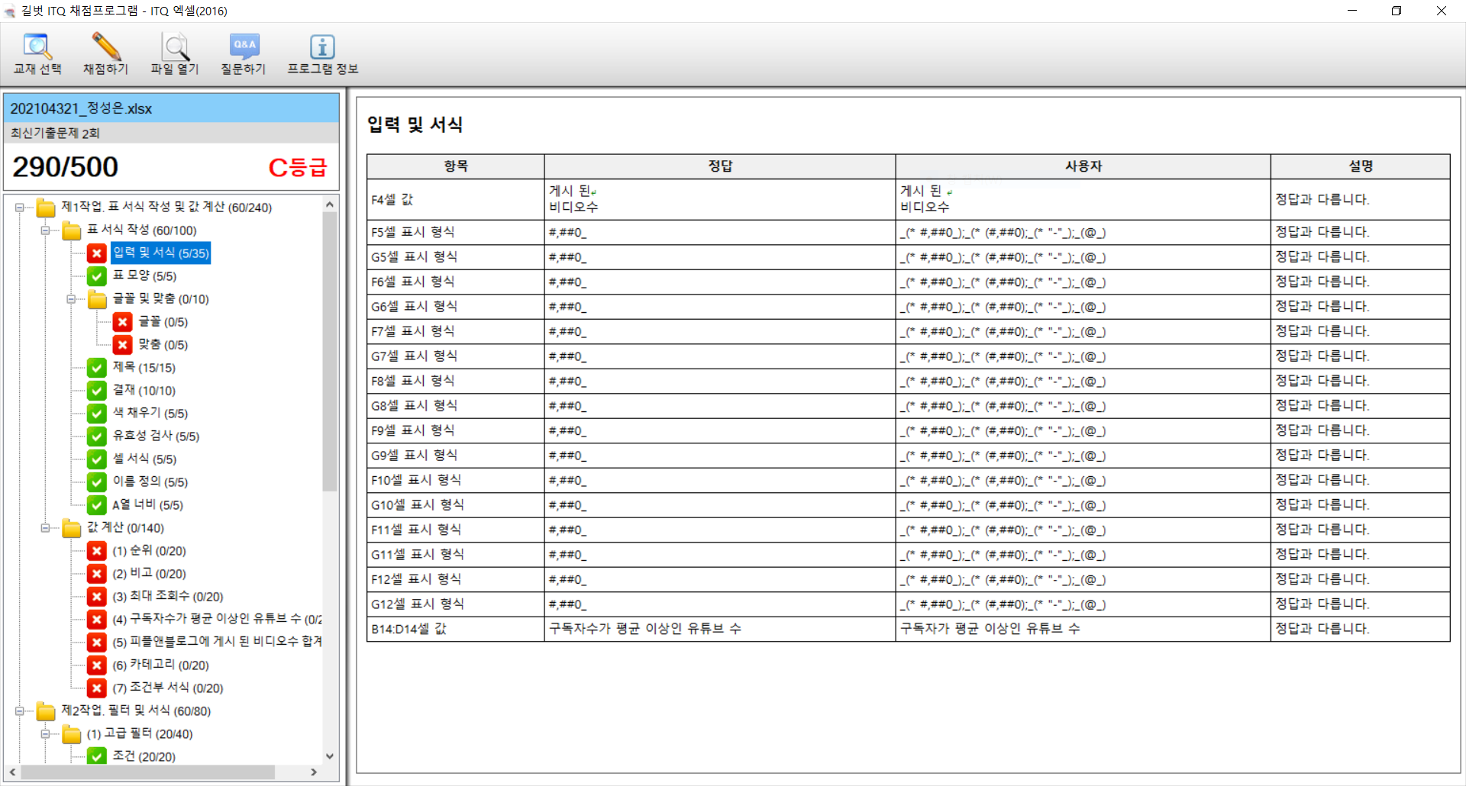Click the green check icon beside 제목

click(97, 368)
